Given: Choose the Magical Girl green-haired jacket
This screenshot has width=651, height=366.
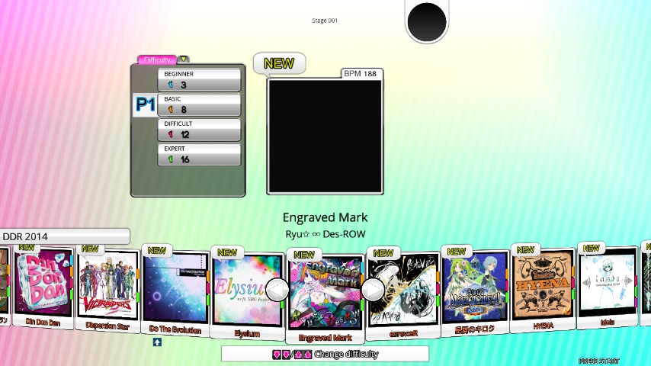Looking at the screenshot, I should point(475,287).
